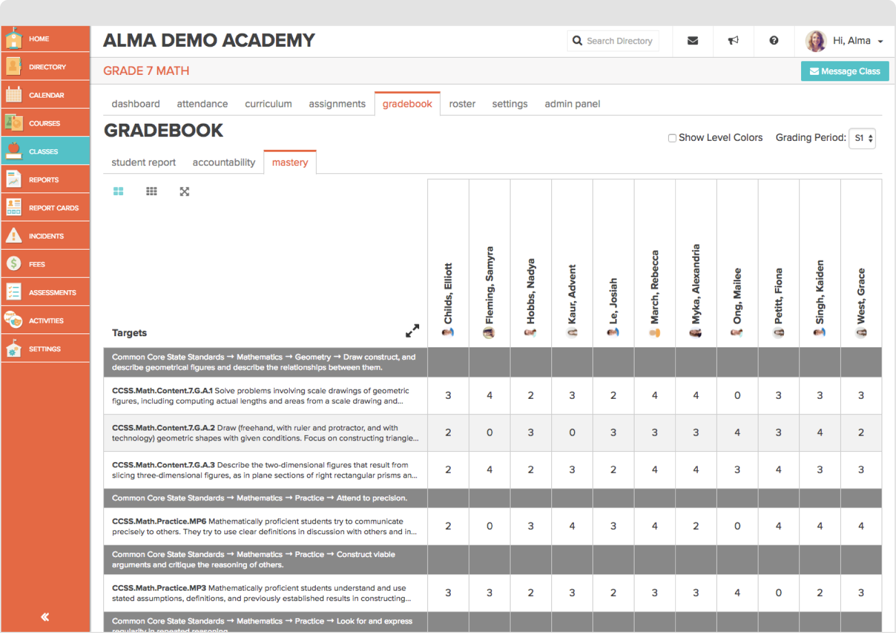Screen dimensions: 896x633
Task: Click the announcements megaphone icon
Action: [733, 40]
